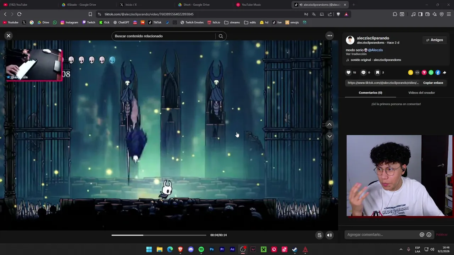Open aleczisclipsrando profile avatar
Viewport: 454px width, 255px height.
point(350,40)
